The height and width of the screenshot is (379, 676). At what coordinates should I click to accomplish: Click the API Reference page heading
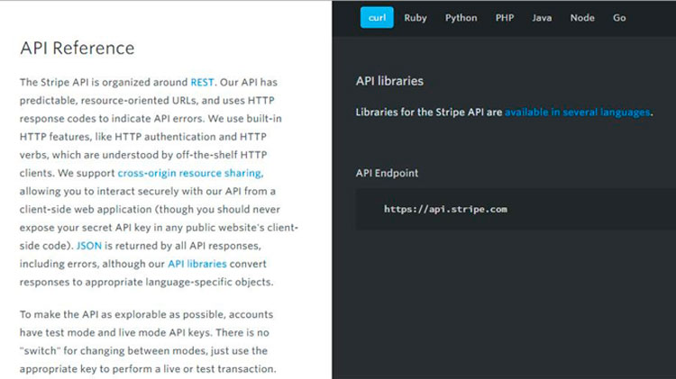click(77, 49)
